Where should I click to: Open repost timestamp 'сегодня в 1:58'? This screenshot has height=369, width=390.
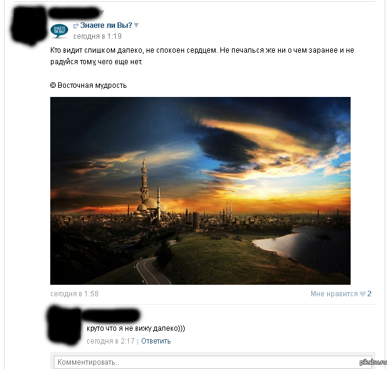click(x=74, y=294)
